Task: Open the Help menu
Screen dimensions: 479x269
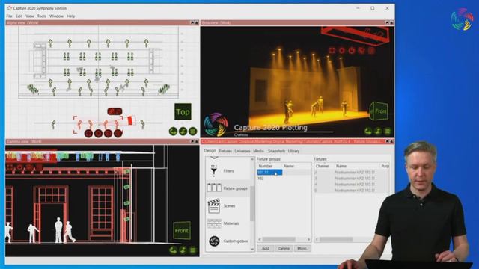Action: click(71, 16)
